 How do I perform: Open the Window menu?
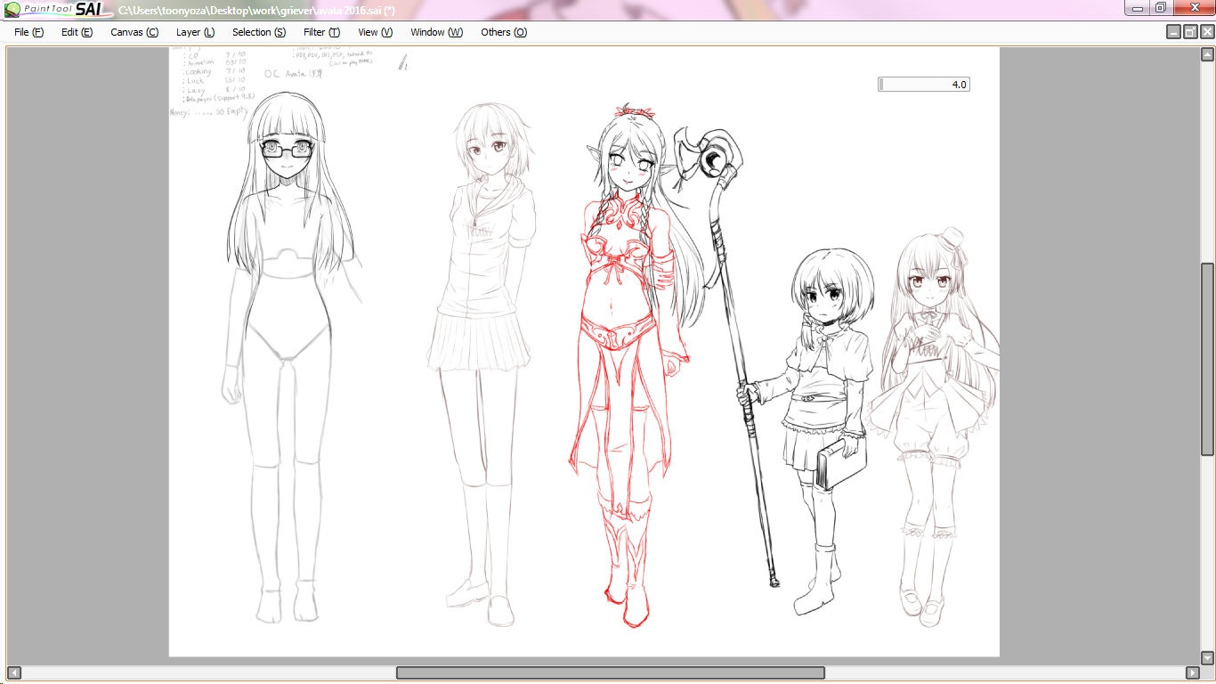click(436, 32)
